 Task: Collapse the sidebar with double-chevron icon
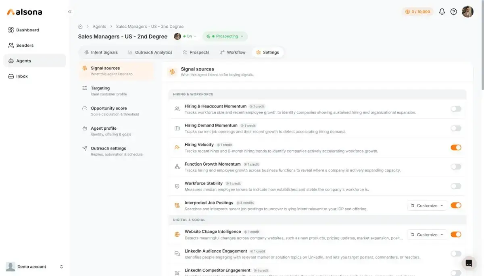click(70, 12)
